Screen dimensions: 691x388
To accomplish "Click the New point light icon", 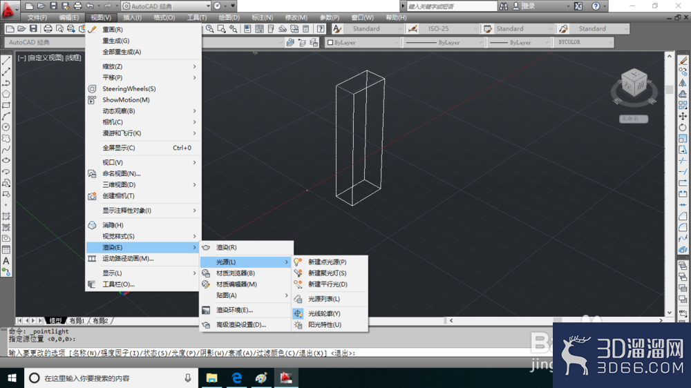I will coord(299,262).
